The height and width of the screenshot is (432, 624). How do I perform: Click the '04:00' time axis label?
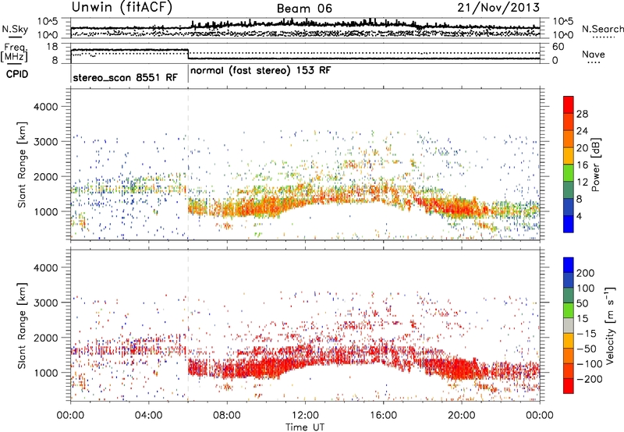tap(148, 416)
